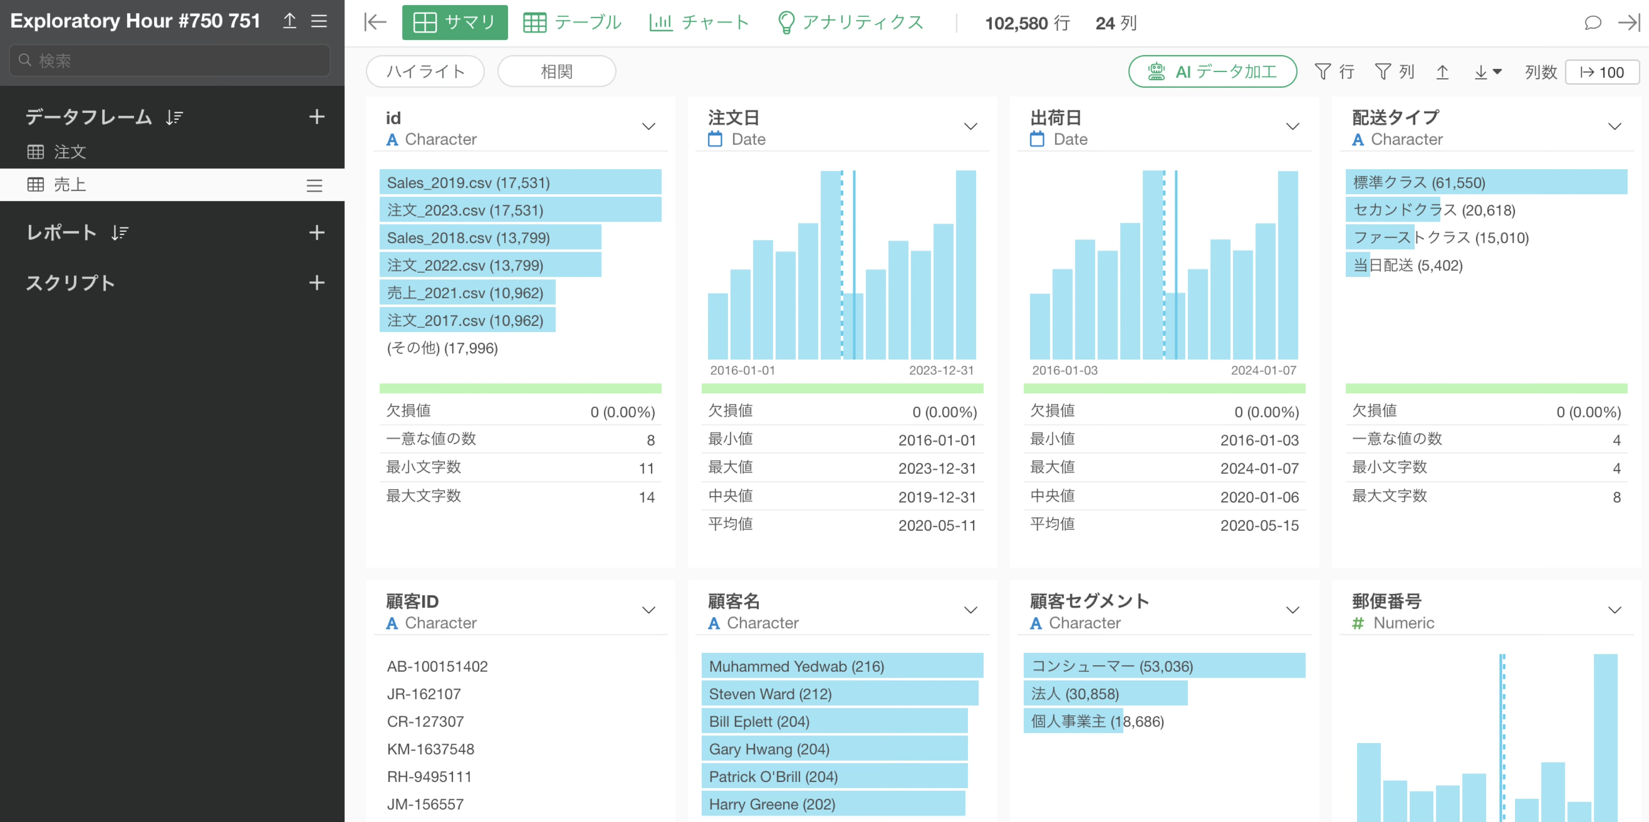The height and width of the screenshot is (822, 1649).
Task: Click the project export upload icon
Action: pyautogui.click(x=289, y=21)
